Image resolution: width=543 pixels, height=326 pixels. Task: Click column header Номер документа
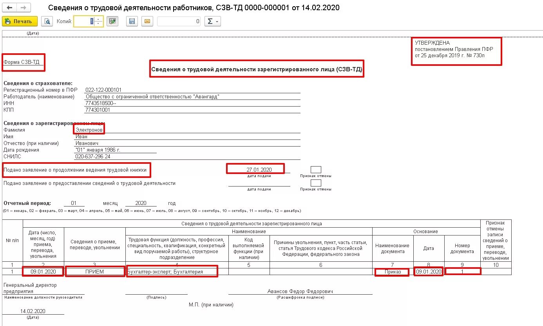(x=462, y=248)
